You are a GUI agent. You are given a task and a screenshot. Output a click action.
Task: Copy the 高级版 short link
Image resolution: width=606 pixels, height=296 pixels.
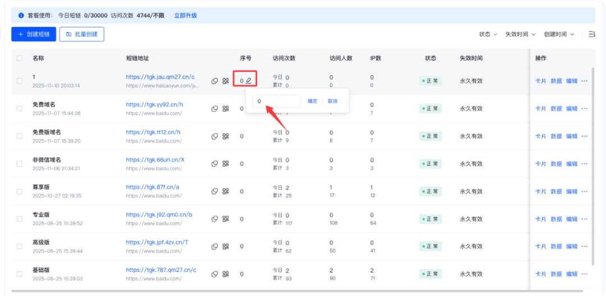point(214,246)
